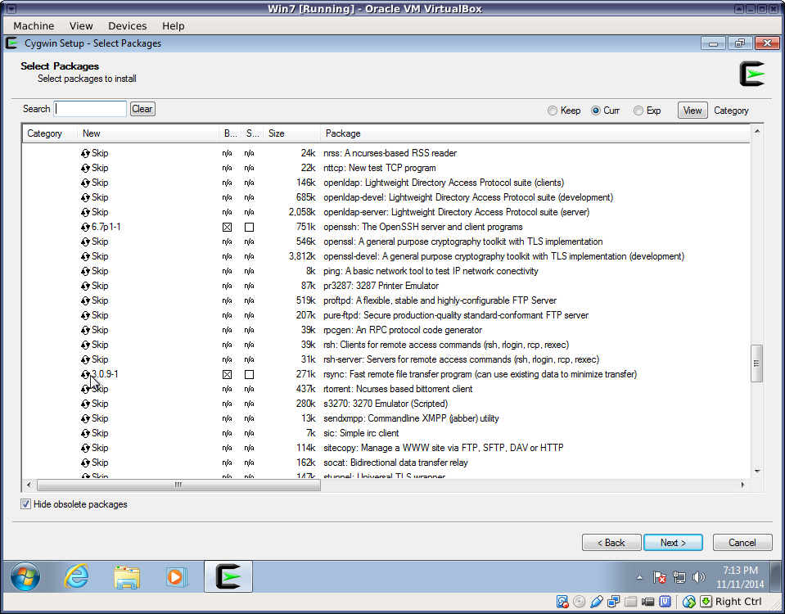Click the scroll up arrow of package list
The width and height of the screenshot is (785, 614).
coord(757,131)
